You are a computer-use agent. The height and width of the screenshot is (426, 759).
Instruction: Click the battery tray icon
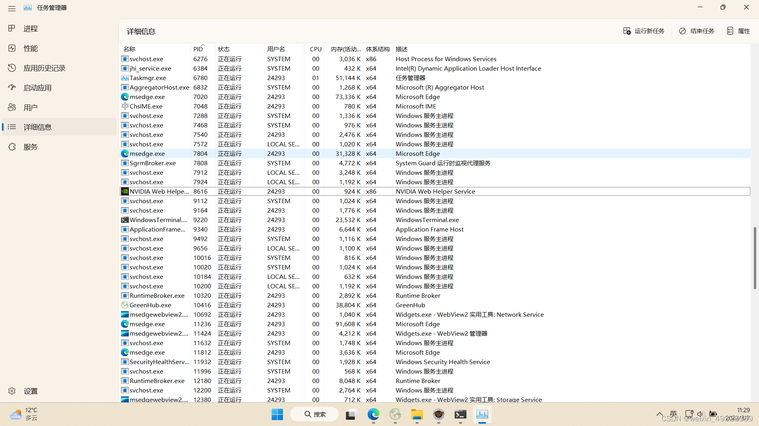pos(713,414)
